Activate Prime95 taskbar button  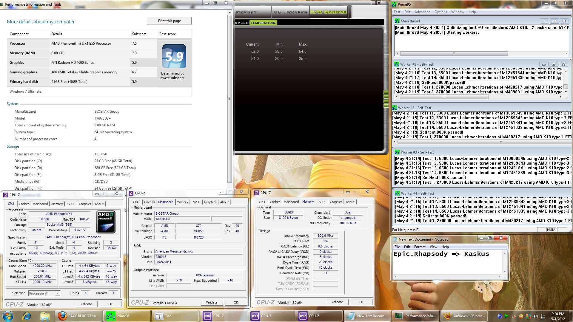[127, 316]
